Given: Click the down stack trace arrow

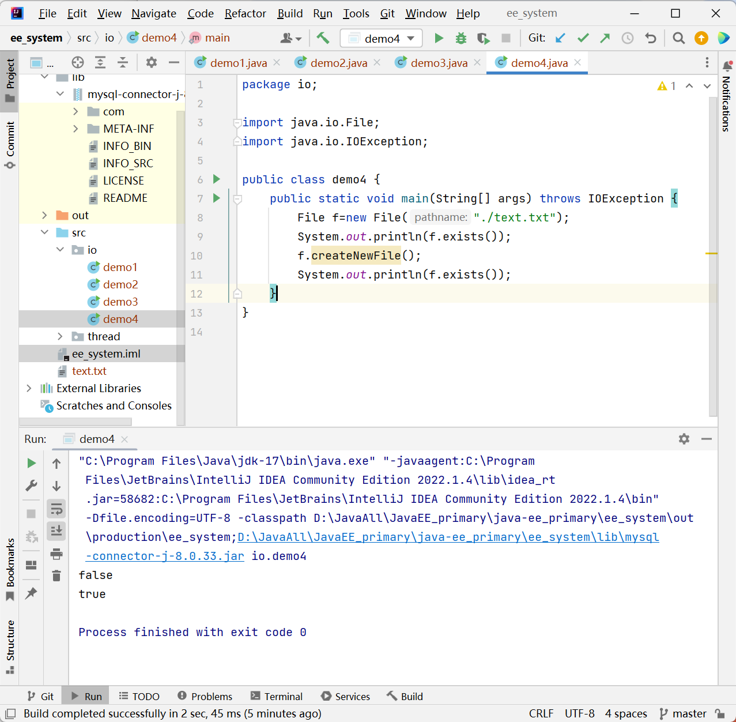Looking at the screenshot, I should (56, 486).
